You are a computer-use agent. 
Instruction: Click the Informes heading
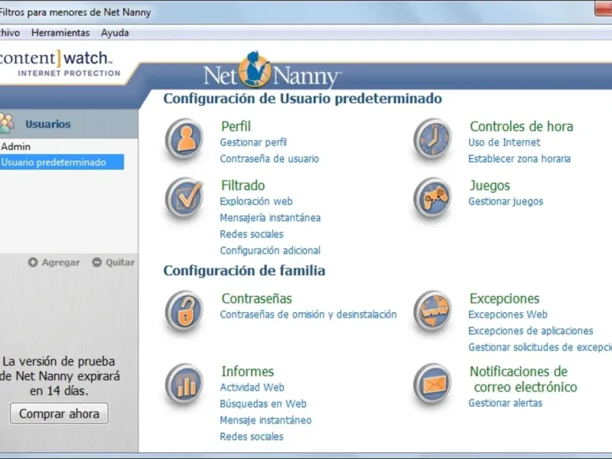click(247, 372)
